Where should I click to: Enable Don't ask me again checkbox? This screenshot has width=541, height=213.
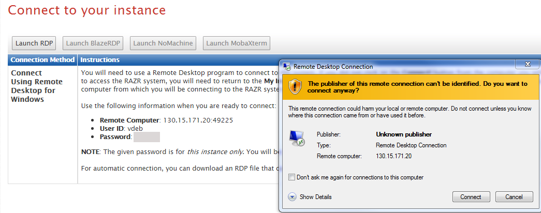click(292, 177)
